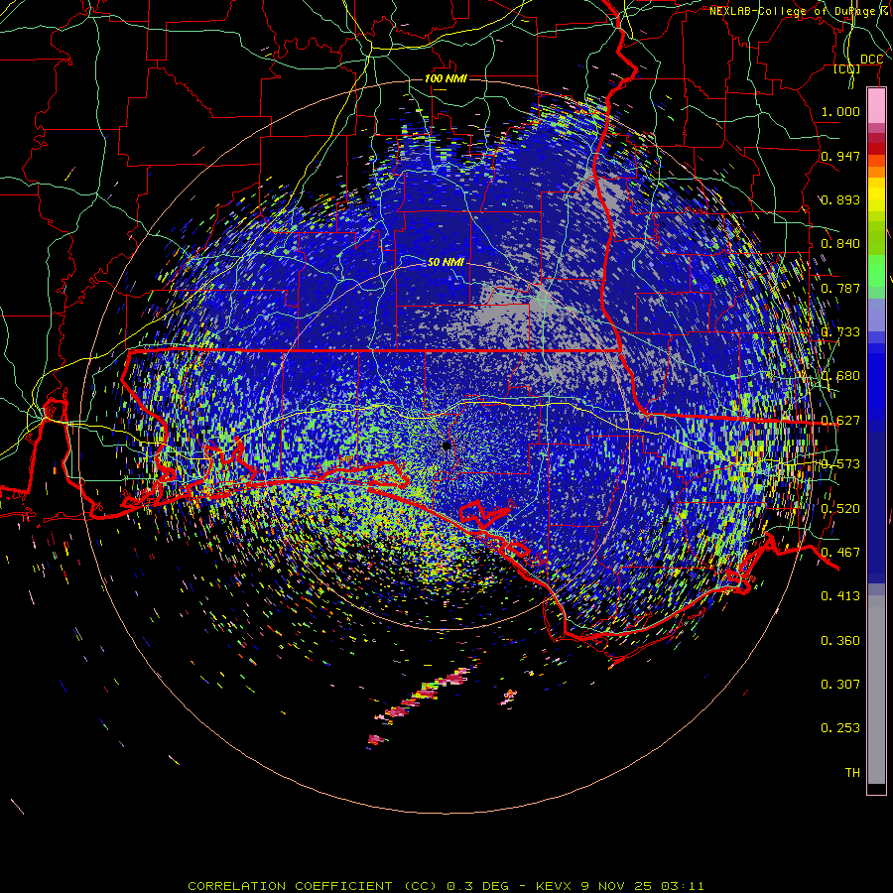The image size is (893, 893).
Task: Click the 0.680 color scale label
Action: point(840,375)
